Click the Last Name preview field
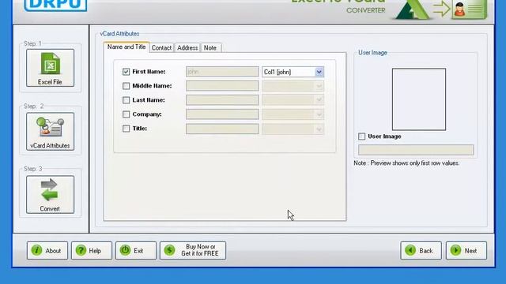506x284 pixels. 222,100
